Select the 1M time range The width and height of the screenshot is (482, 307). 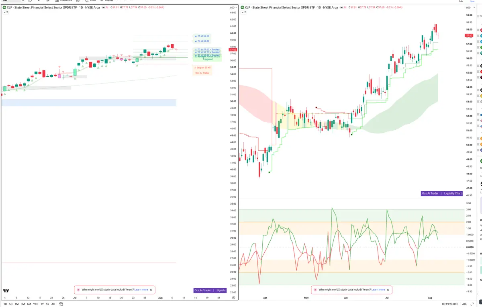coord(17,304)
